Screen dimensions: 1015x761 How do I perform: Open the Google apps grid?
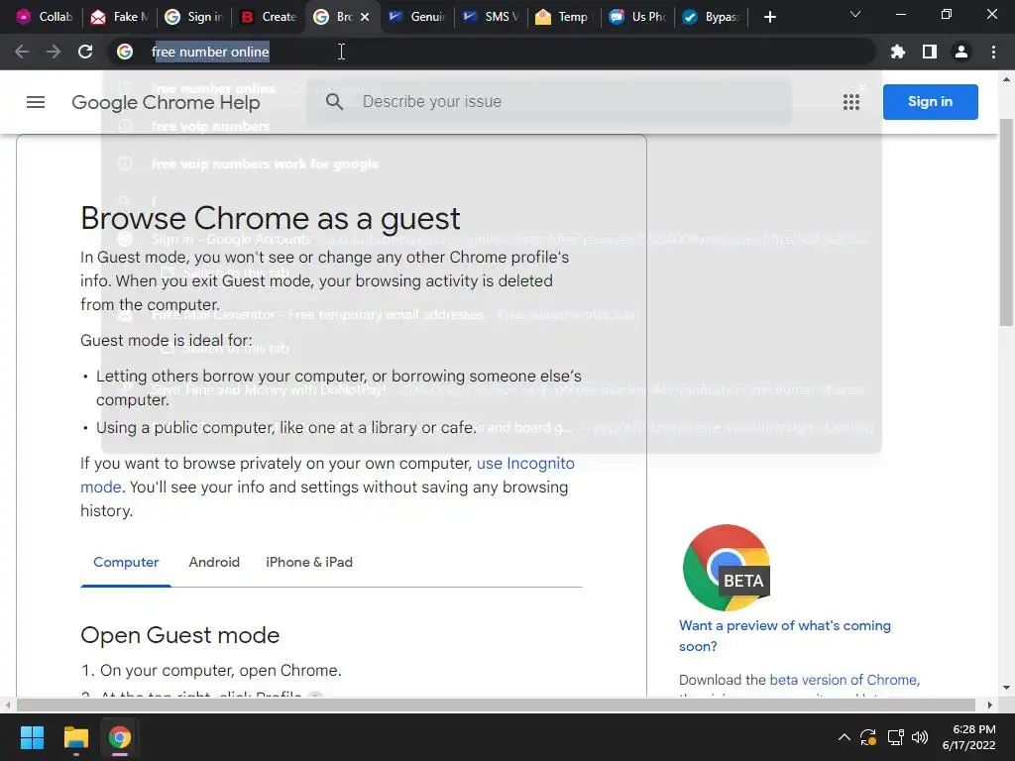coord(851,102)
